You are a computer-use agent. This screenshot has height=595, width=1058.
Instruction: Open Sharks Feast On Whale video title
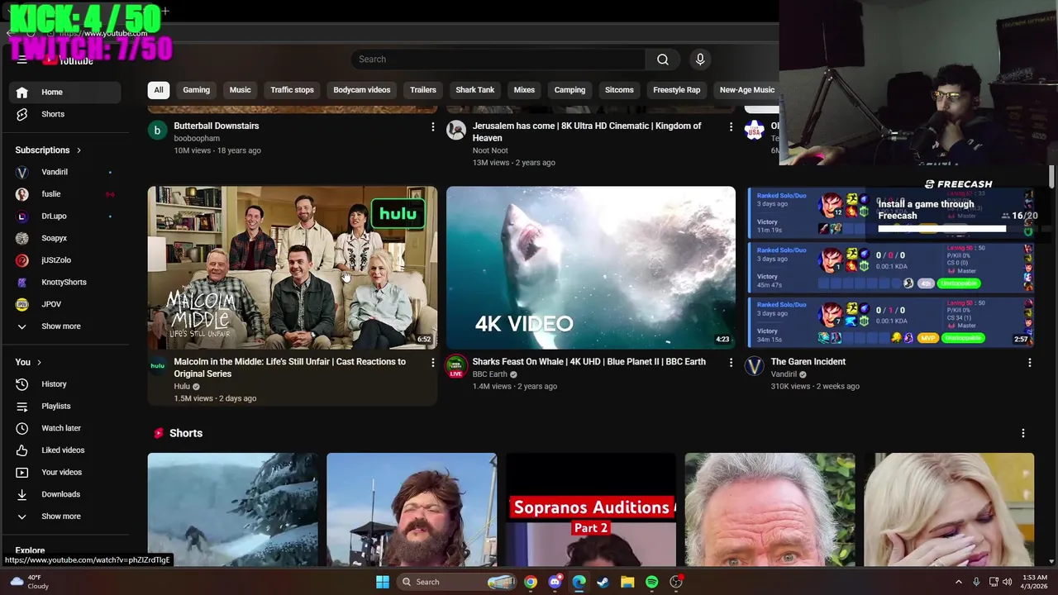pyautogui.click(x=589, y=362)
